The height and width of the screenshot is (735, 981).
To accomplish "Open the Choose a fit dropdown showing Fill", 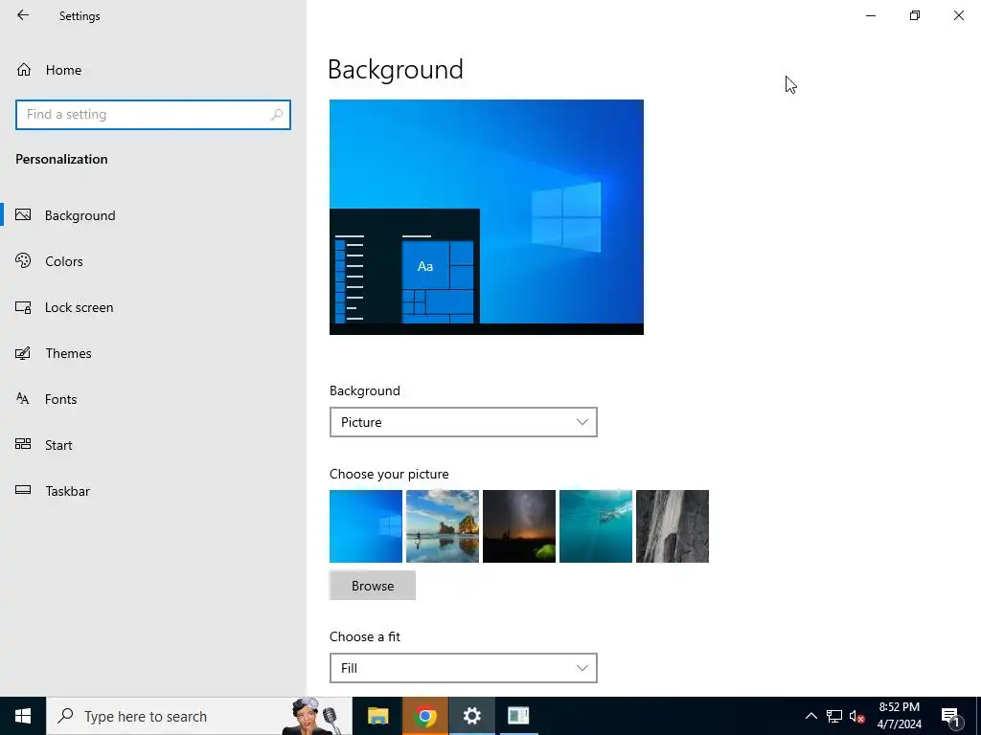I will (463, 668).
